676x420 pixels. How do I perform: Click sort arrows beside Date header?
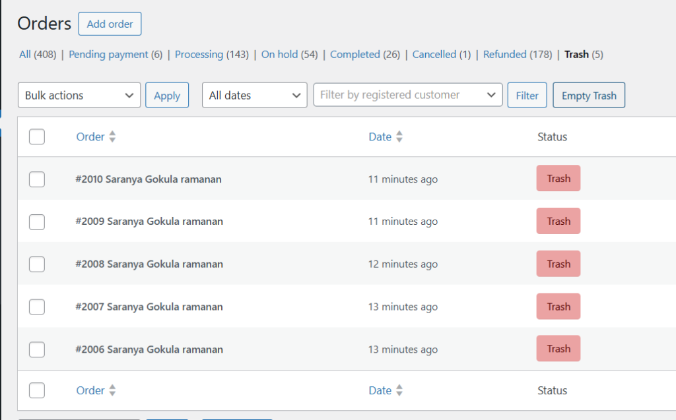[399, 137]
